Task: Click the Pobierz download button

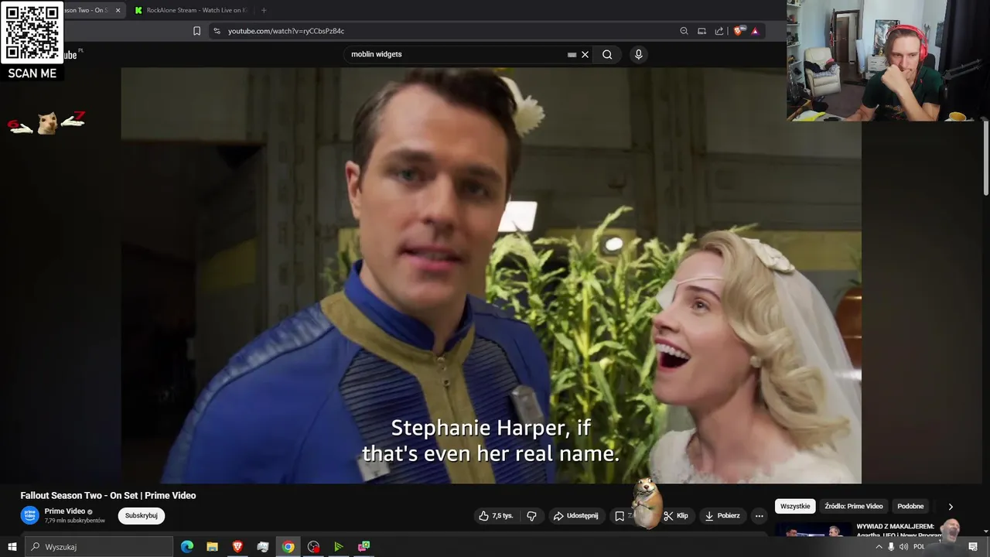Action: [x=722, y=516]
